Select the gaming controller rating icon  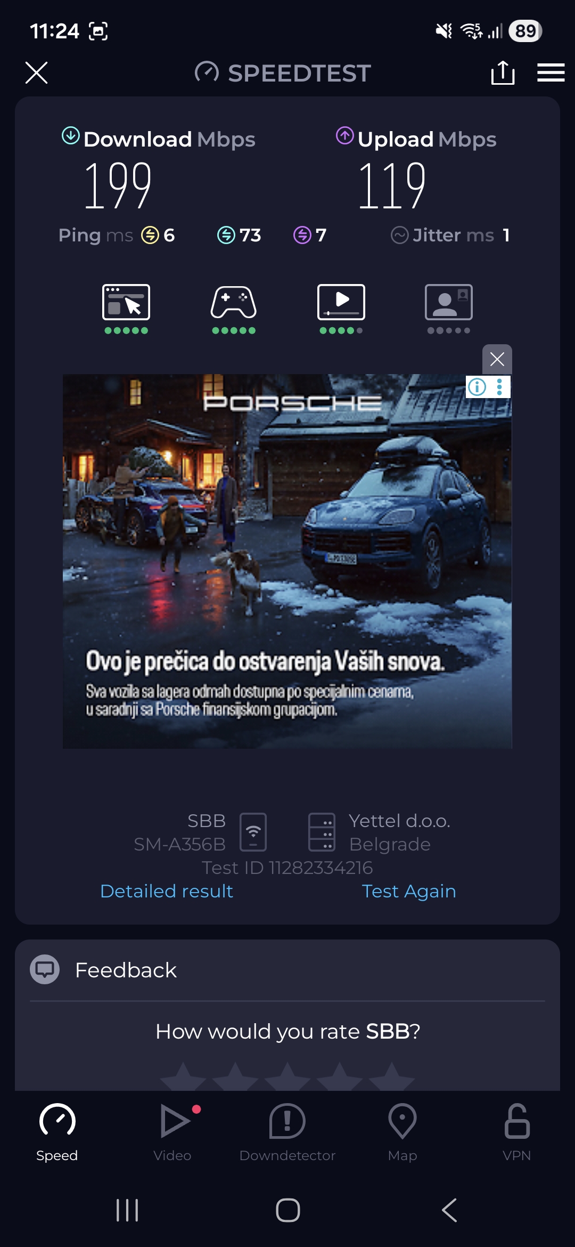tap(234, 309)
